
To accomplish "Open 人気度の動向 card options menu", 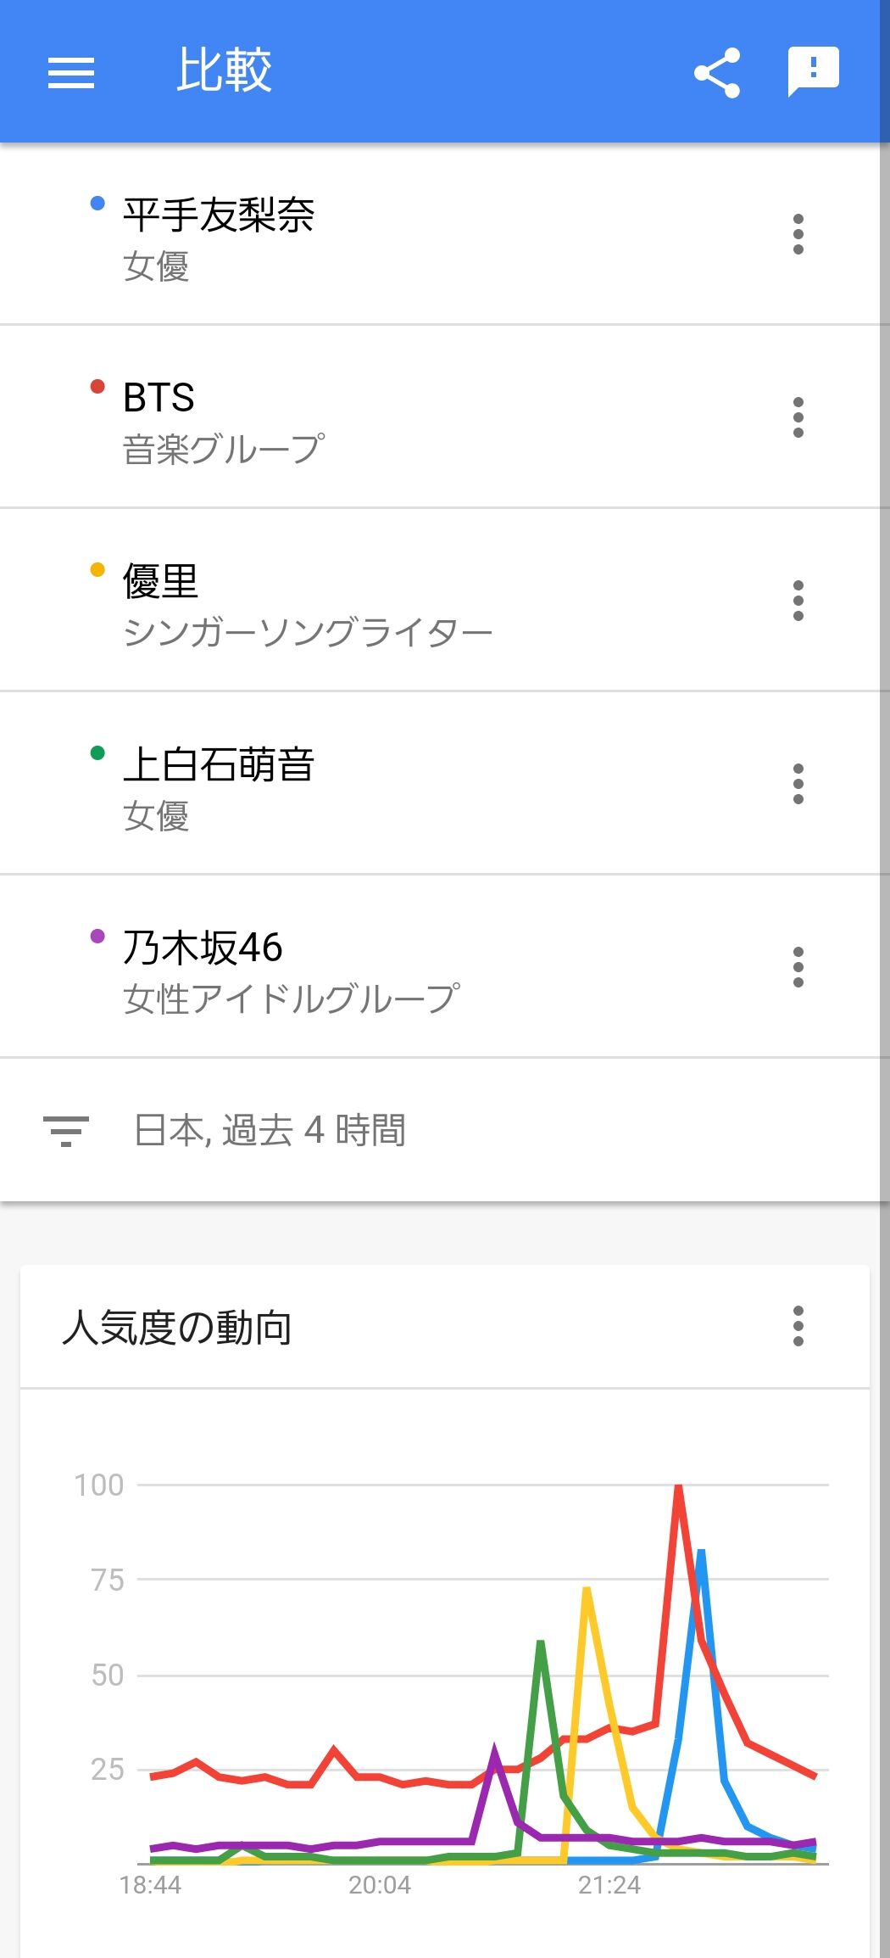I will click(x=798, y=1326).
